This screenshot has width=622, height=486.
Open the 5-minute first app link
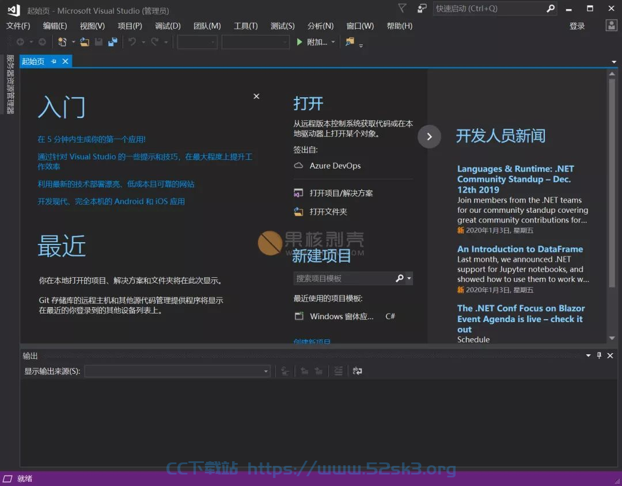coord(92,139)
